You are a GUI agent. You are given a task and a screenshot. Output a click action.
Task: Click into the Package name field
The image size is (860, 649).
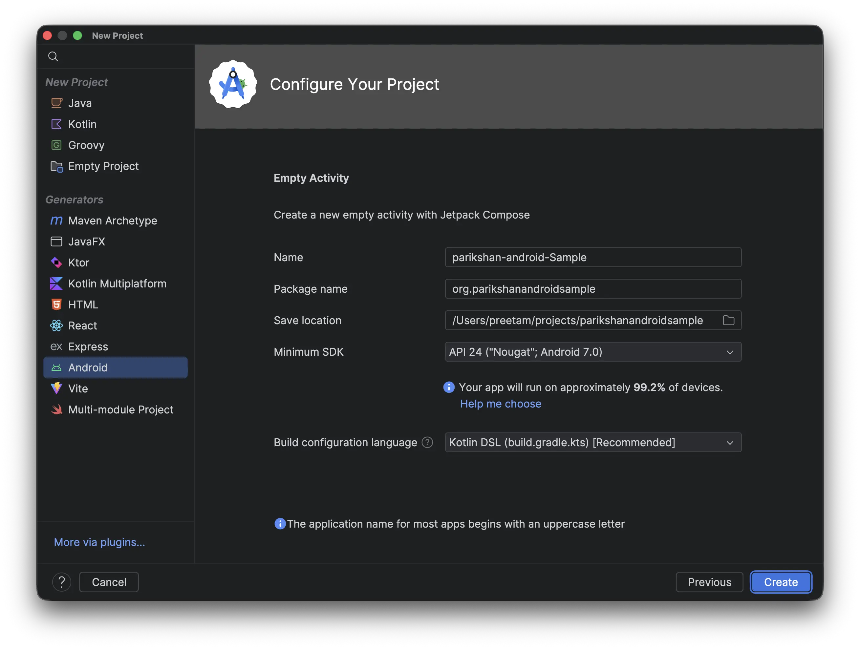tap(593, 289)
